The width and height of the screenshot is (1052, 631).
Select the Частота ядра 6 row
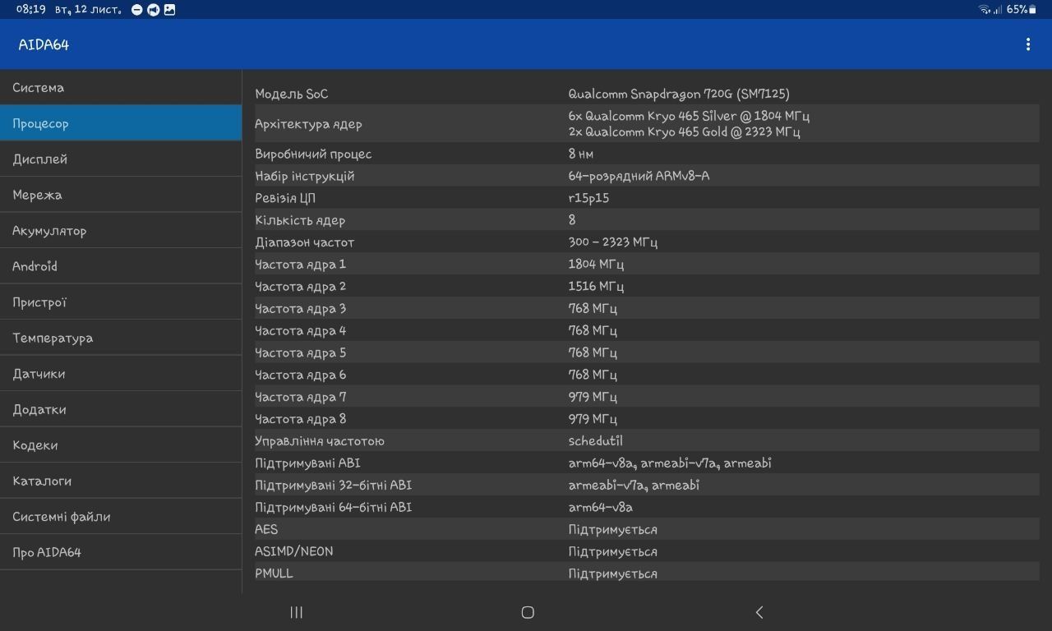pyautogui.click(x=645, y=375)
